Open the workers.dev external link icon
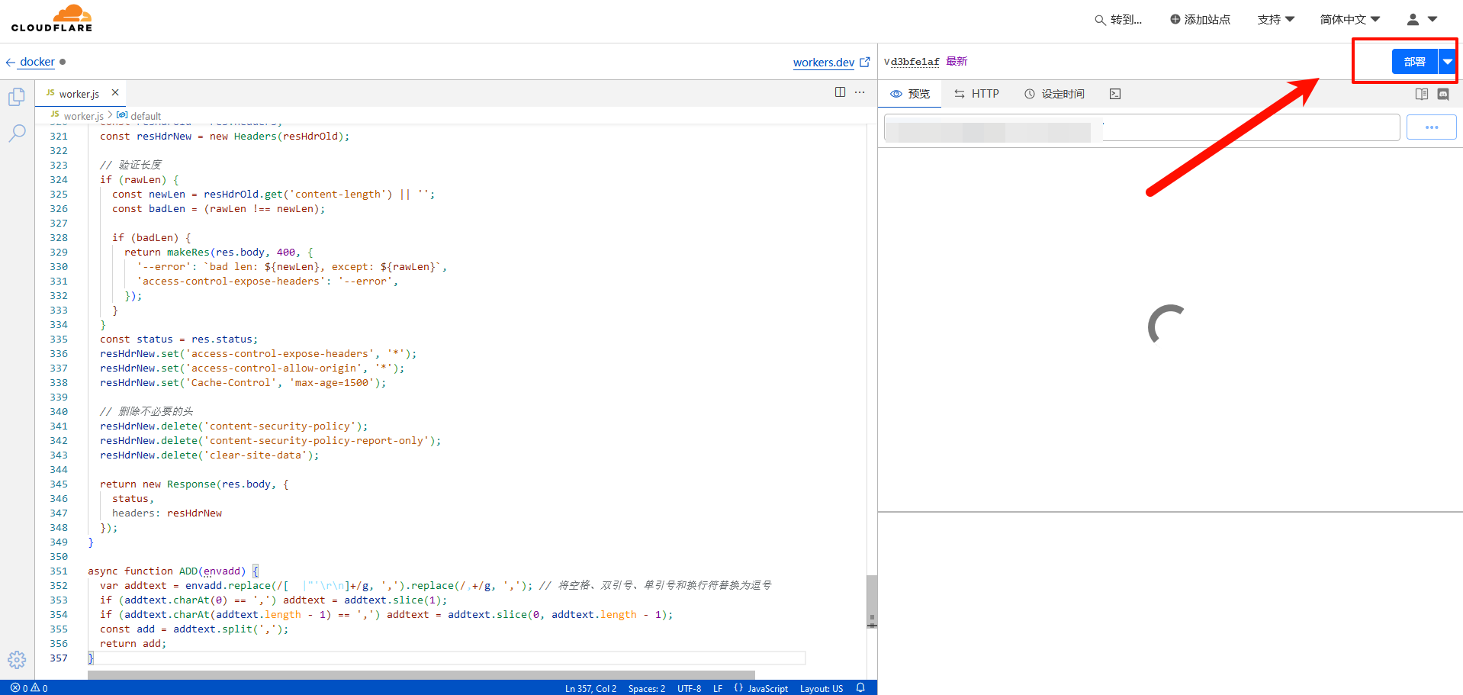The image size is (1463, 695). tap(865, 63)
